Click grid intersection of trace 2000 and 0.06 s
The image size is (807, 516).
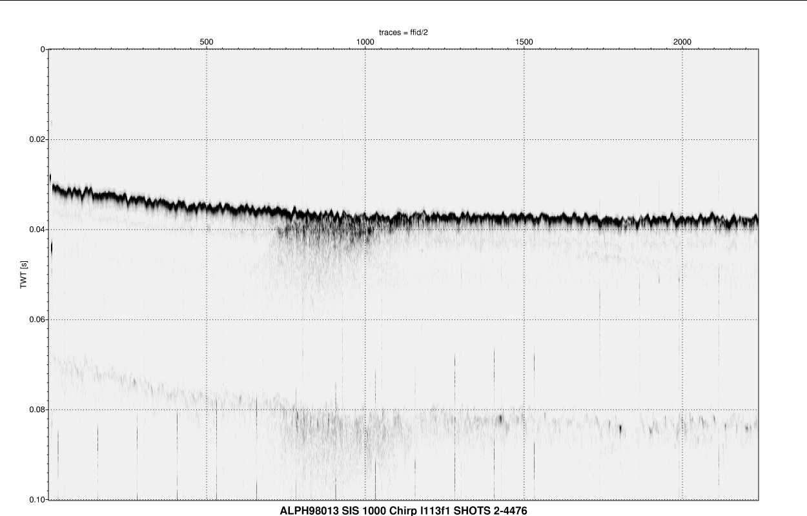point(682,320)
